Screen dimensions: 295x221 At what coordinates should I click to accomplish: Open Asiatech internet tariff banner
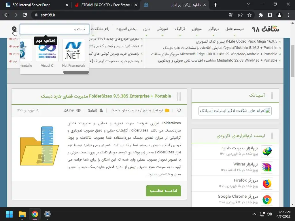coord(235,111)
